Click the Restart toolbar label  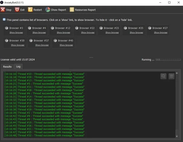coord(38,10)
